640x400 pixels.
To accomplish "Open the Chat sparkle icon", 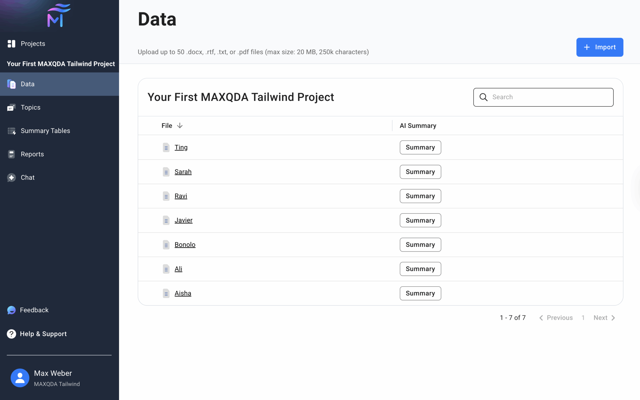I will pos(11,177).
